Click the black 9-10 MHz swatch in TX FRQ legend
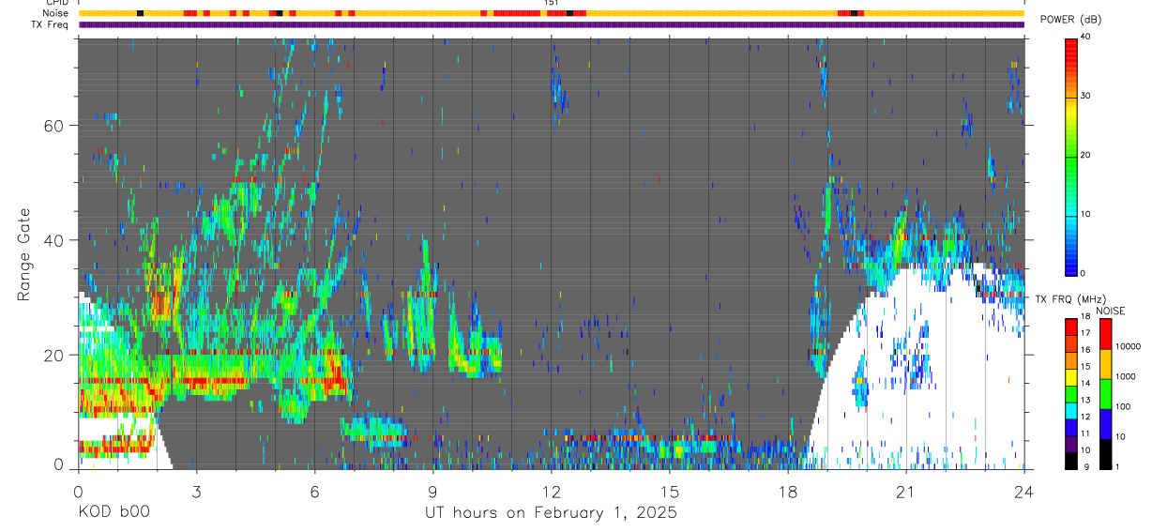The width and height of the screenshot is (1152, 532). tap(1070, 461)
